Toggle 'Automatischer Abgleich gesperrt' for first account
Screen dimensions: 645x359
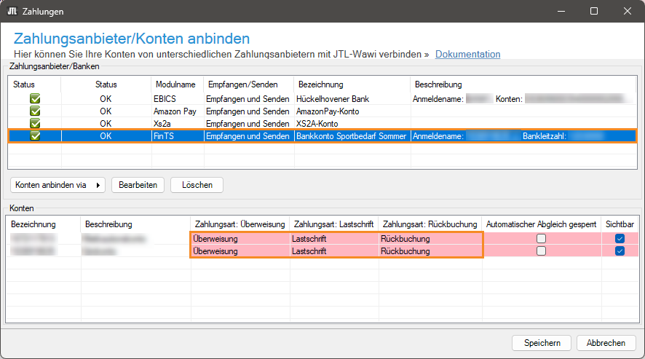[x=541, y=239]
